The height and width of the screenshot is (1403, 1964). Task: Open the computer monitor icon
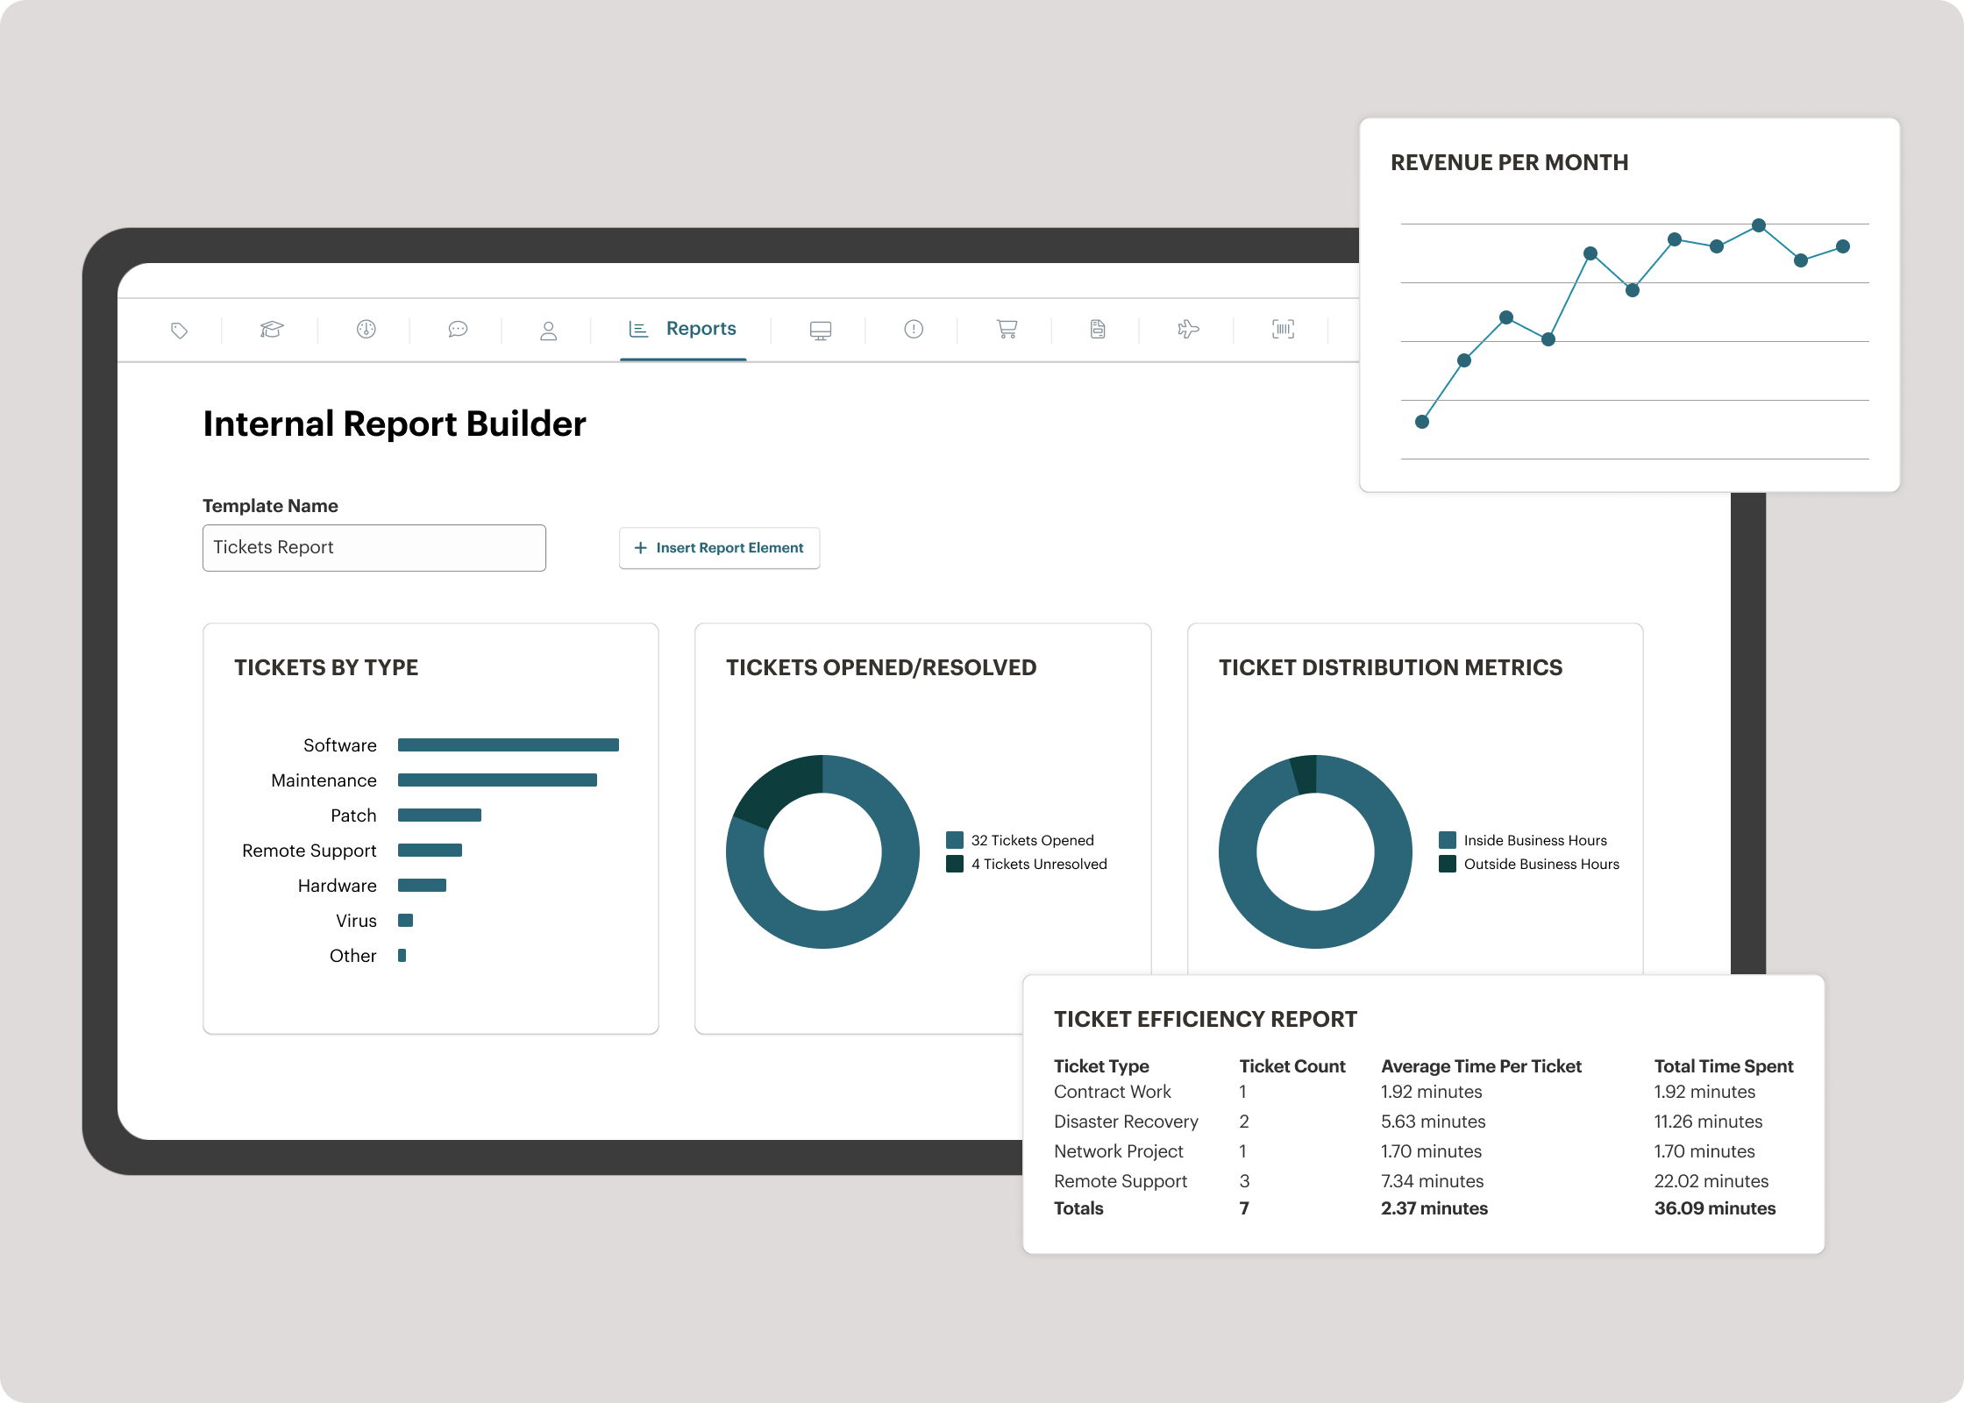coord(821,331)
